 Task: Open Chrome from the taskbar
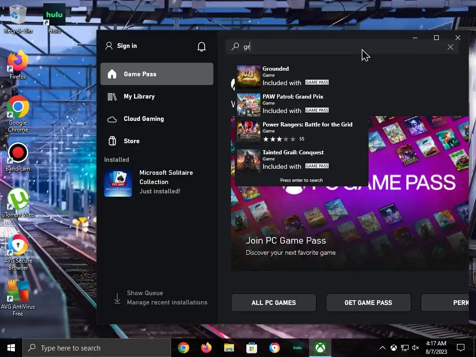[x=183, y=348]
